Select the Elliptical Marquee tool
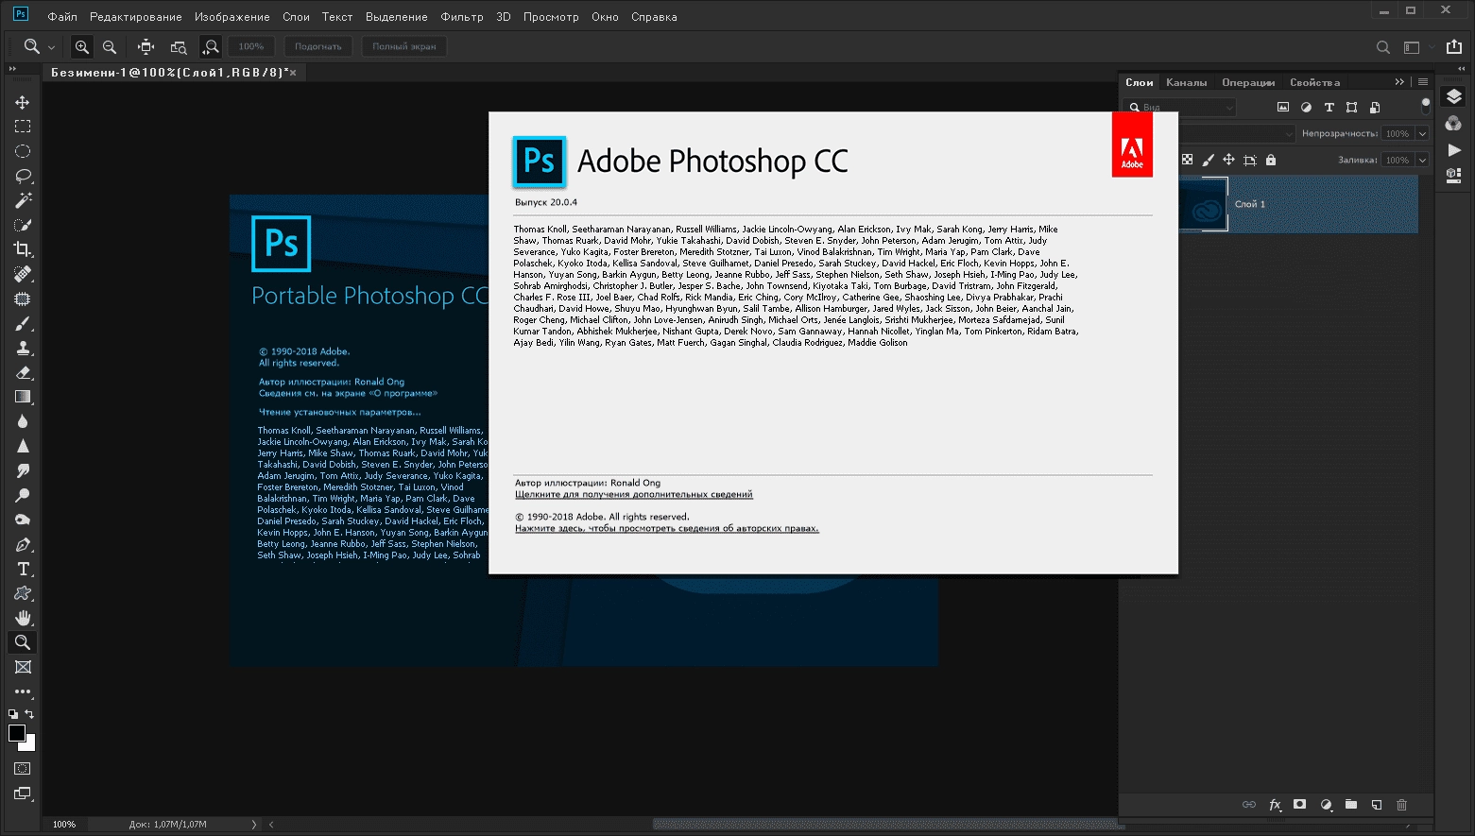Screen dimensions: 1475x836 (23, 151)
